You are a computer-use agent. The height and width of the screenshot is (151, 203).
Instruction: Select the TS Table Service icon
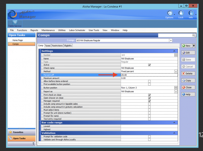tap(15, 24)
